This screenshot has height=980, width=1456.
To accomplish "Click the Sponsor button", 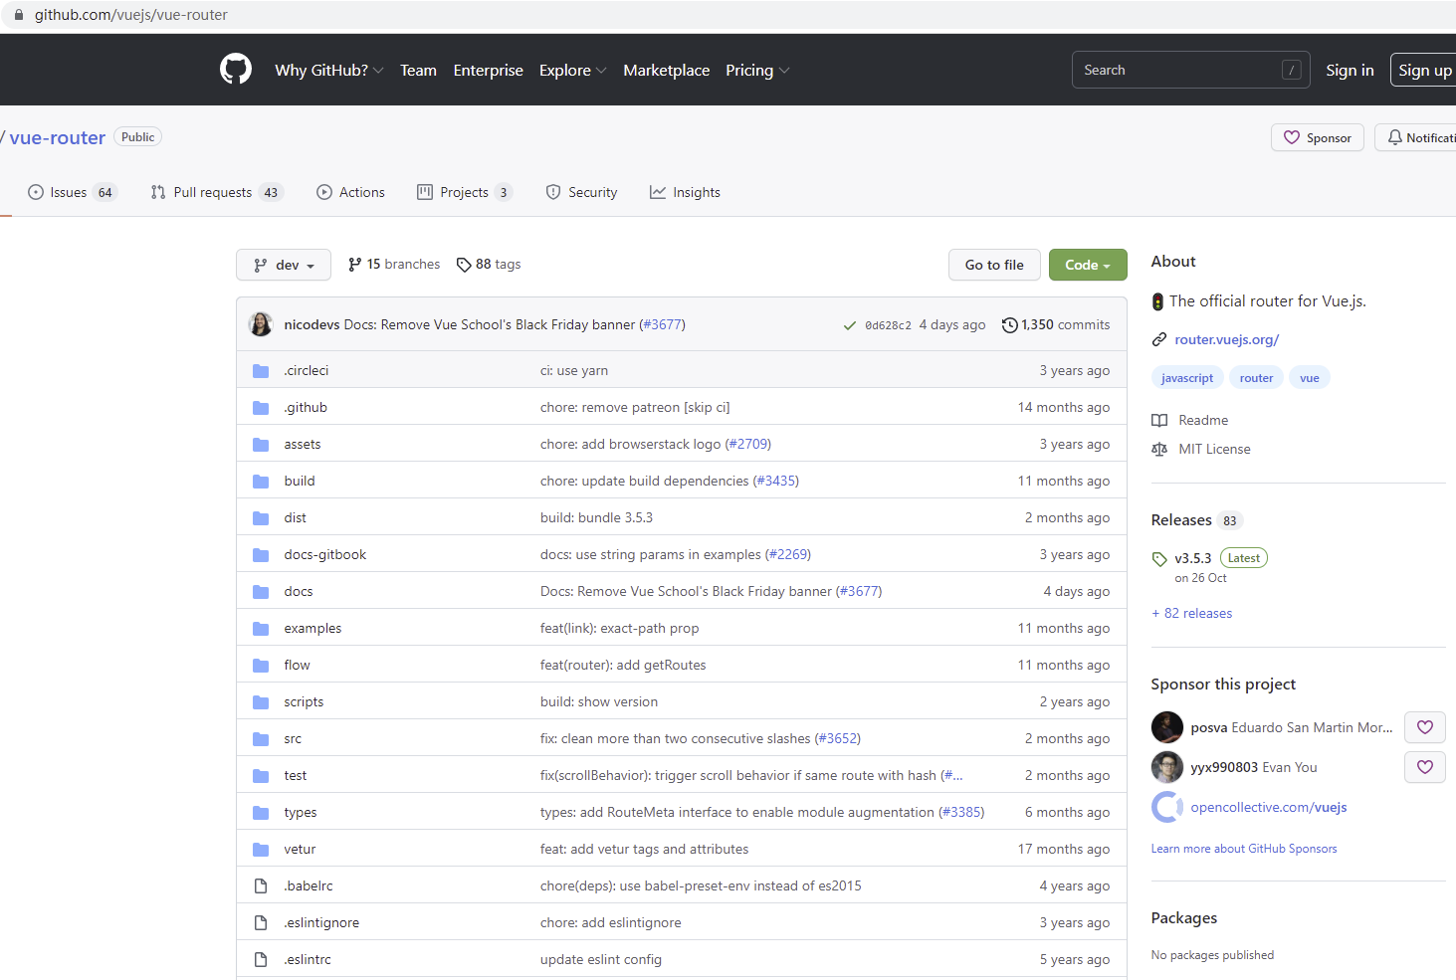I will pyautogui.click(x=1318, y=137).
